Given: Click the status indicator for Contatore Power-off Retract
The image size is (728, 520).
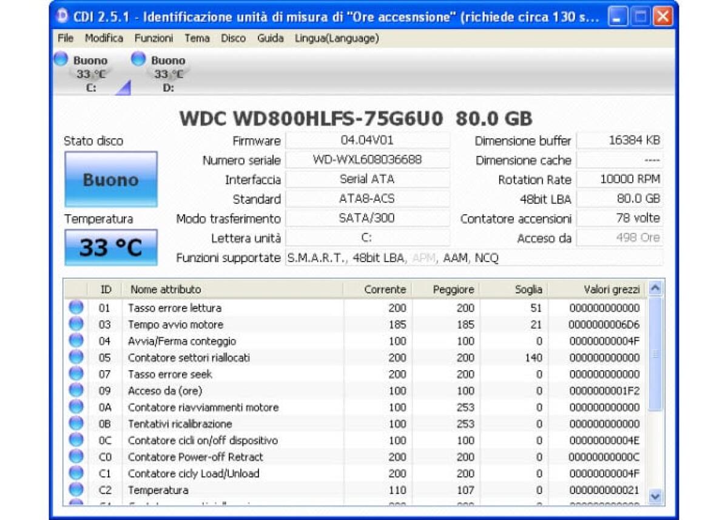Looking at the screenshot, I should (x=76, y=457).
